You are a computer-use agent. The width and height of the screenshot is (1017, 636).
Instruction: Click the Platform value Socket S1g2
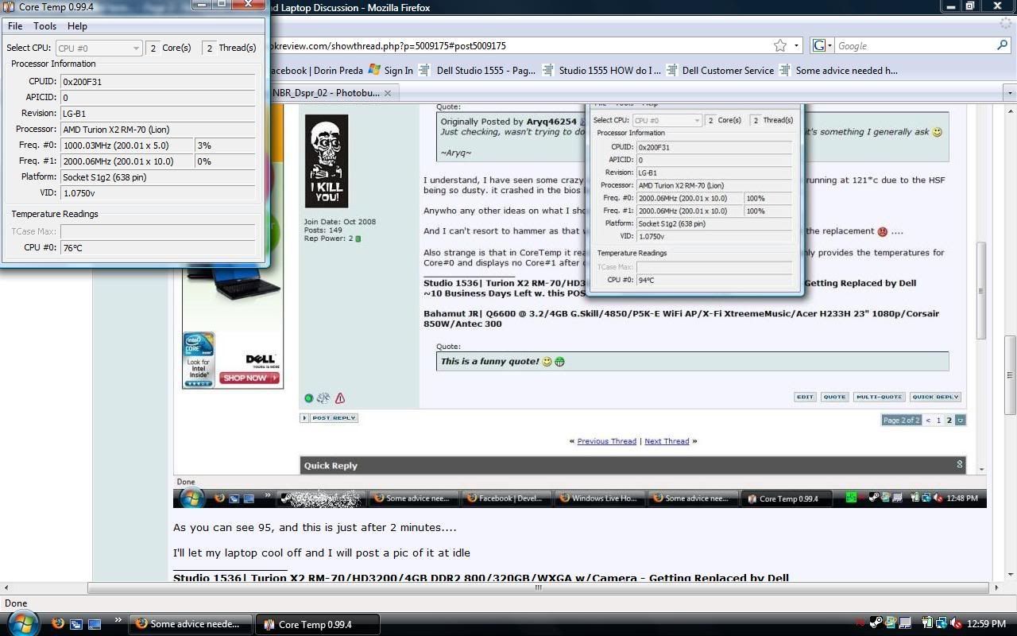pos(158,177)
